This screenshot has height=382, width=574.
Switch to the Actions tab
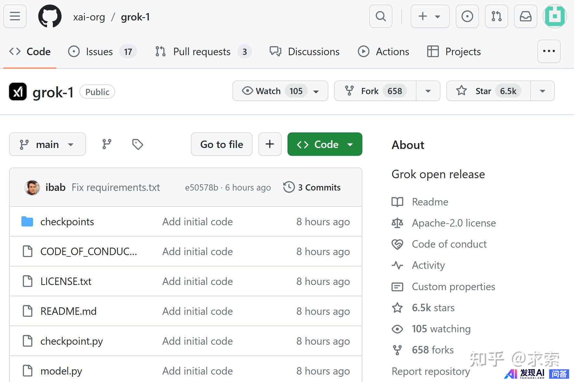tap(383, 52)
